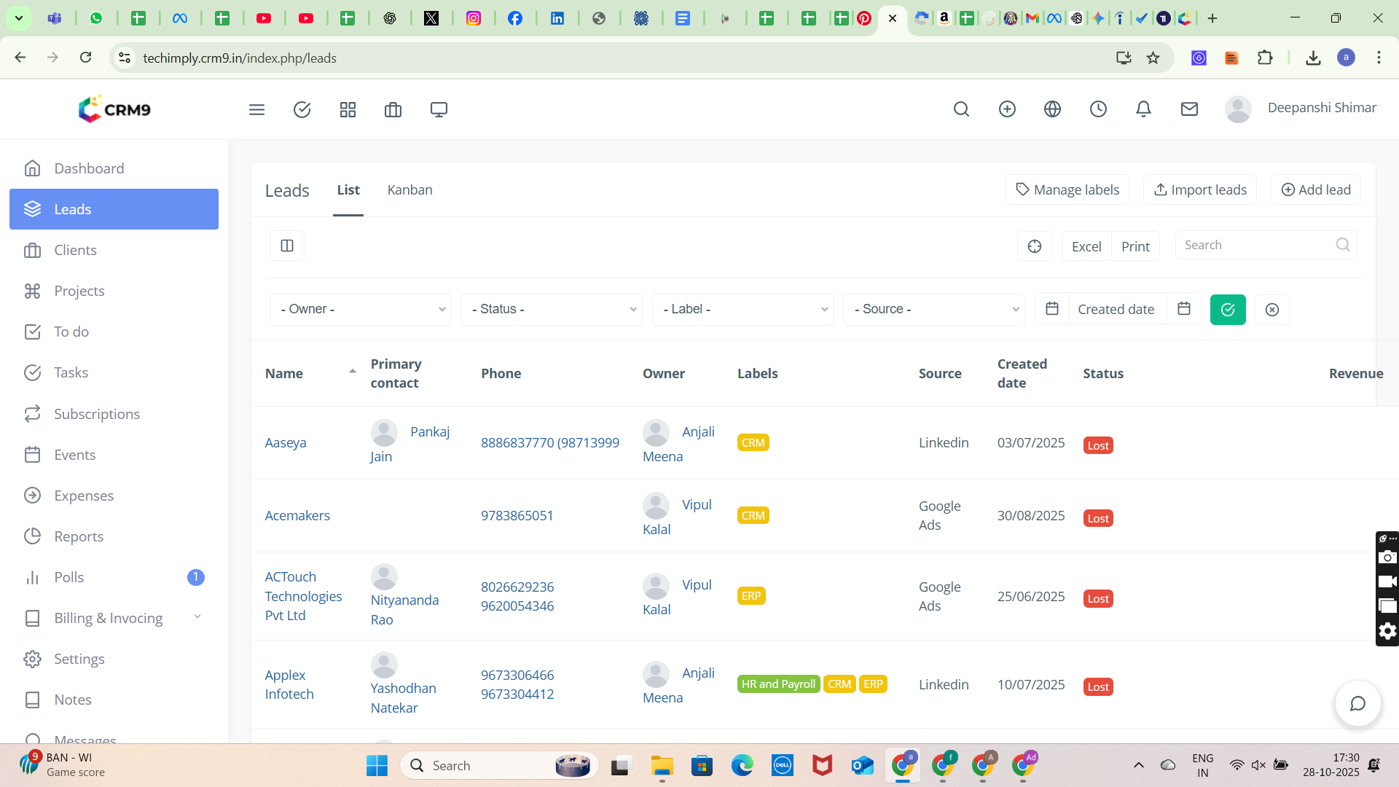This screenshot has width=1399, height=787.
Task: Click the orange ERP label on ACTouch row
Action: (x=751, y=596)
